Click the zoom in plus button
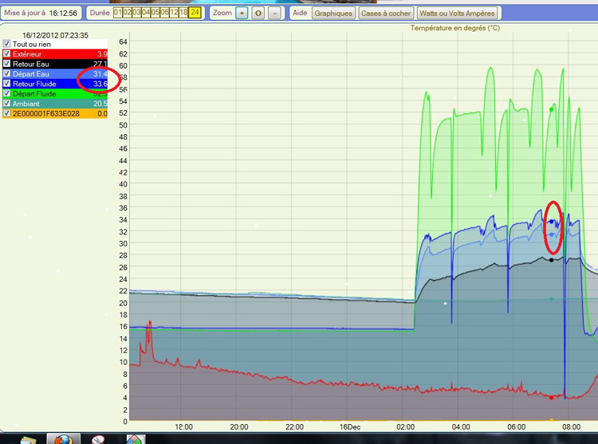This screenshot has height=444, width=598. (x=242, y=14)
